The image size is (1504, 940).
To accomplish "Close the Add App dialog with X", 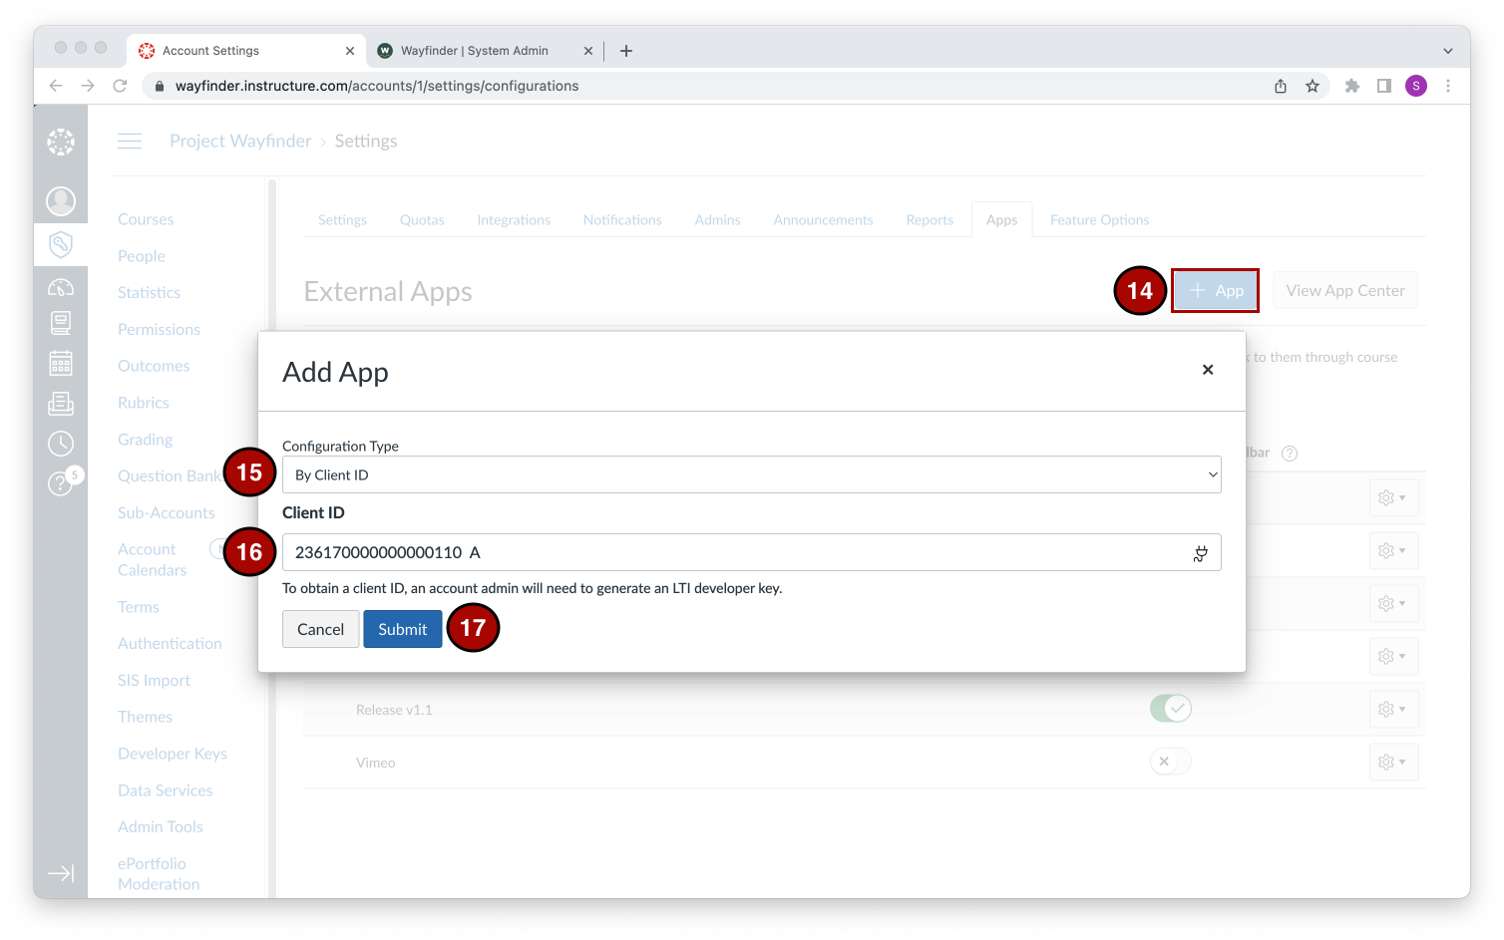I will (1208, 370).
